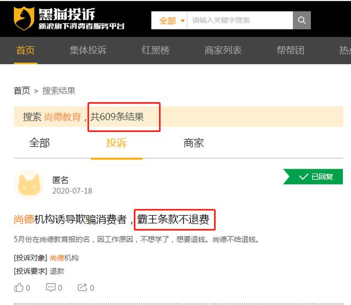Image resolution: width=351 pixels, height=305 pixels.
Task: Open complaint titled 尚德机构诱导欺骗消费者
Action: point(111,220)
